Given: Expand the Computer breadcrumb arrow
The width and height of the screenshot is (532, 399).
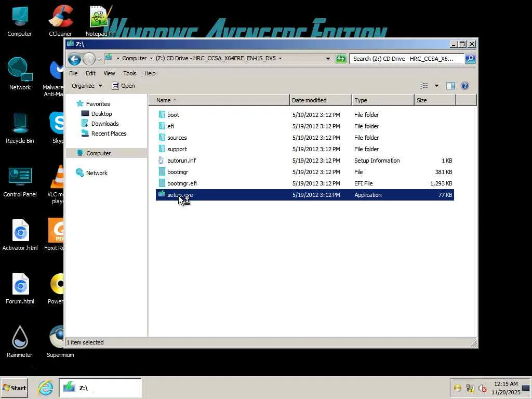Looking at the screenshot, I should pos(151,58).
